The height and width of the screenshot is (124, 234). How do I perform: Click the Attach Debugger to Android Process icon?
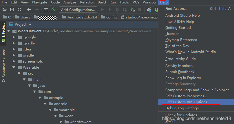pyautogui.click(x=133, y=10)
